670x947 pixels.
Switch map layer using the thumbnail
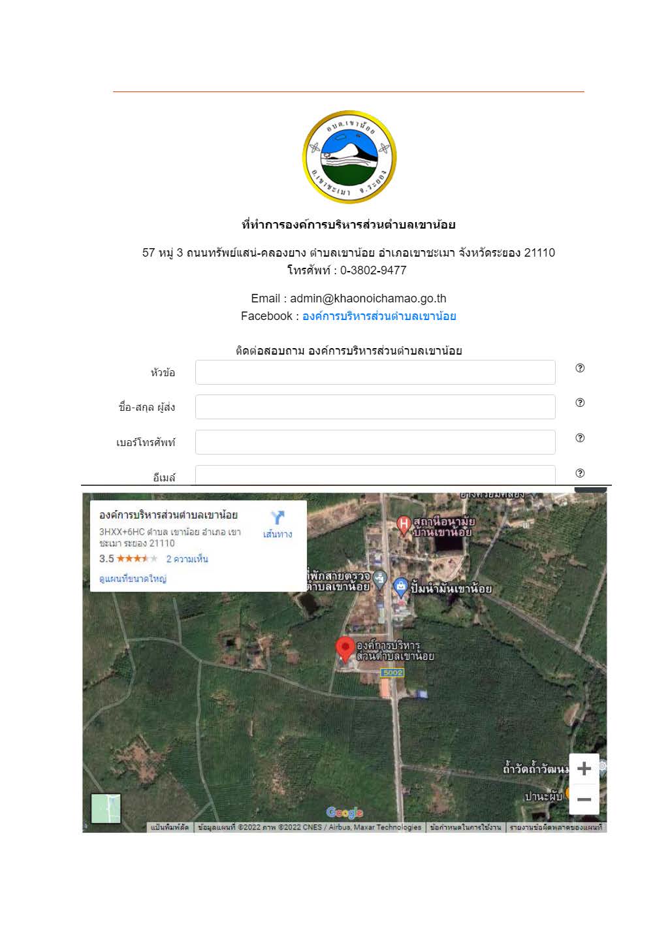click(106, 809)
